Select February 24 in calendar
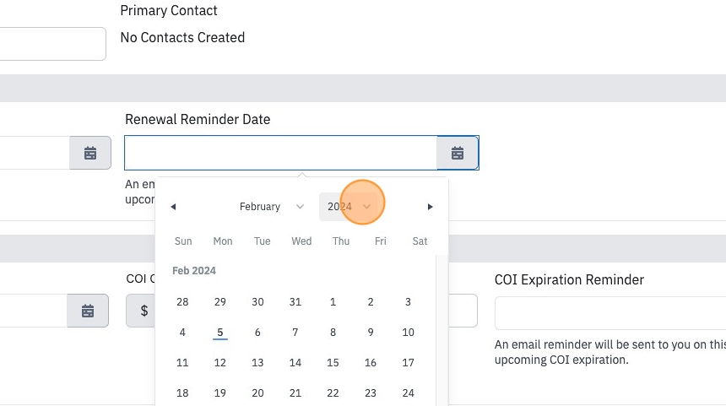 pos(408,393)
